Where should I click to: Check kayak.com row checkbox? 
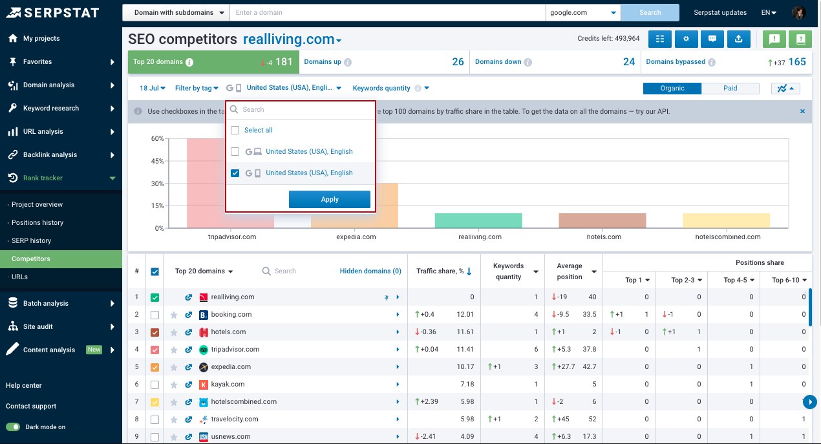pos(155,385)
